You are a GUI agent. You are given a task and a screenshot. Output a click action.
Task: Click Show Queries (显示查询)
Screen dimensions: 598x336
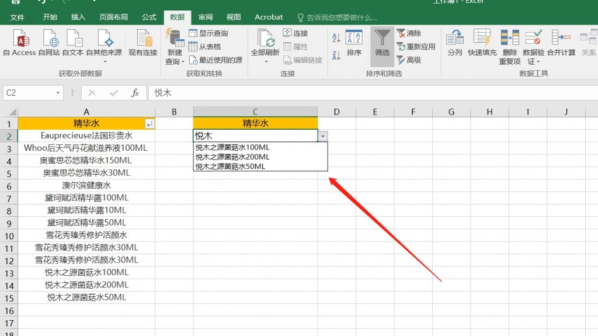coord(208,33)
